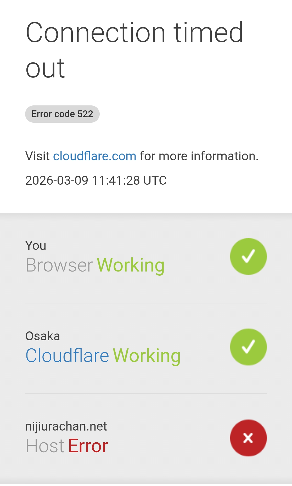Tap the Osaka location label
The width and height of the screenshot is (292, 486).
pos(43,336)
